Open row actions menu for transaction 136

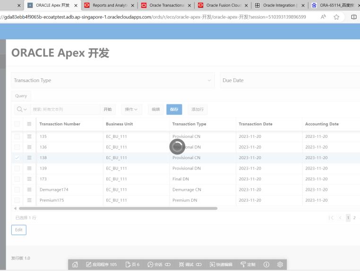coord(29,147)
